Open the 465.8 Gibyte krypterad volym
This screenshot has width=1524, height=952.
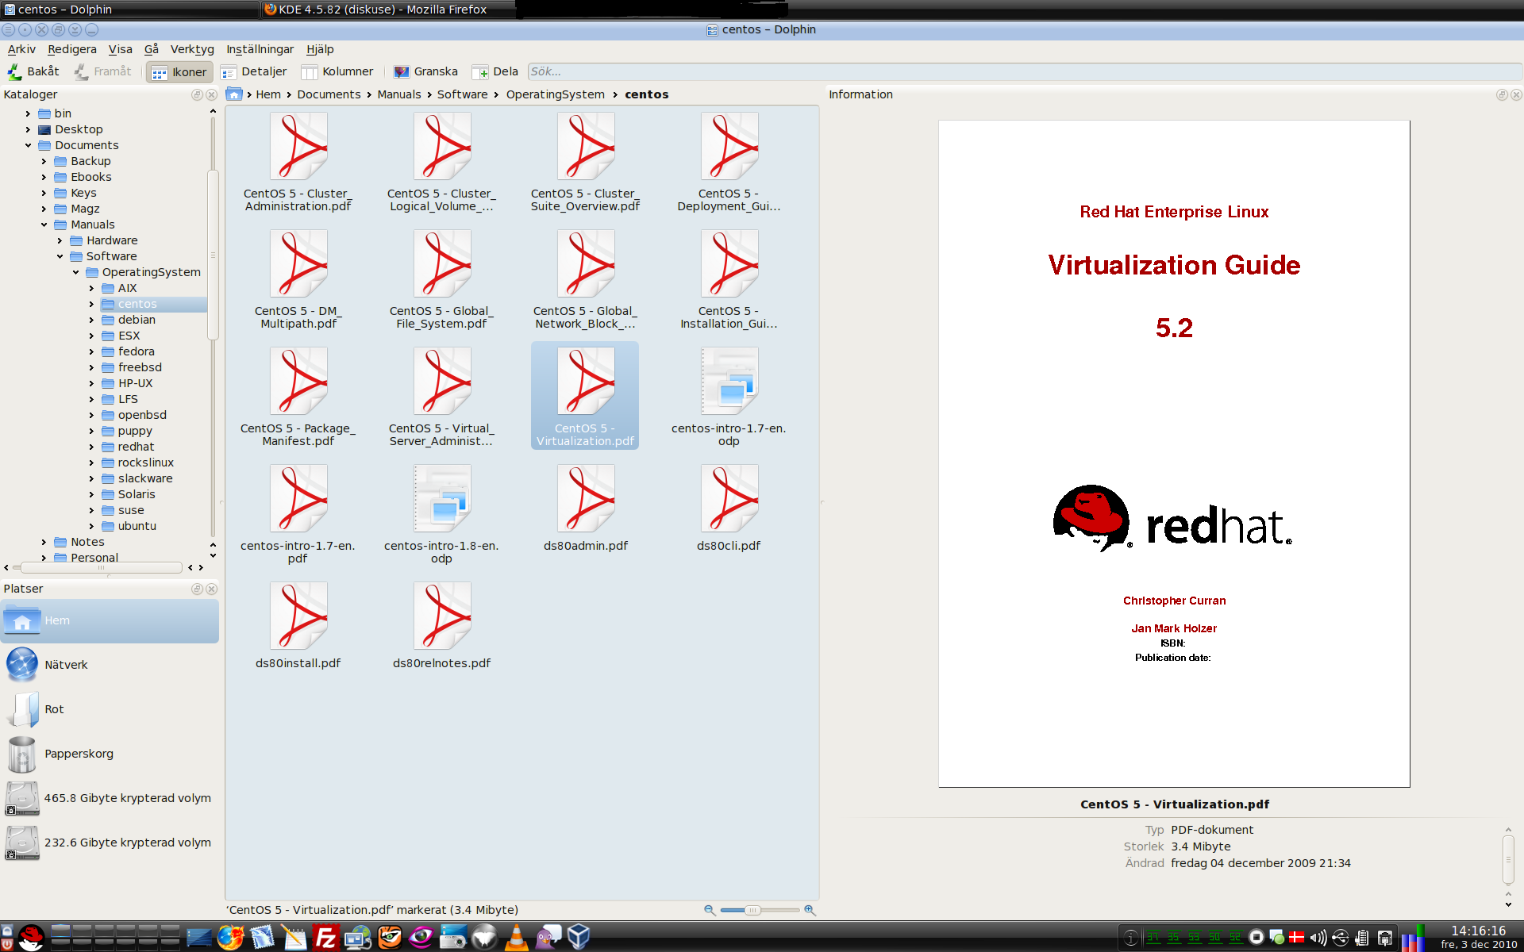point(110,798)
